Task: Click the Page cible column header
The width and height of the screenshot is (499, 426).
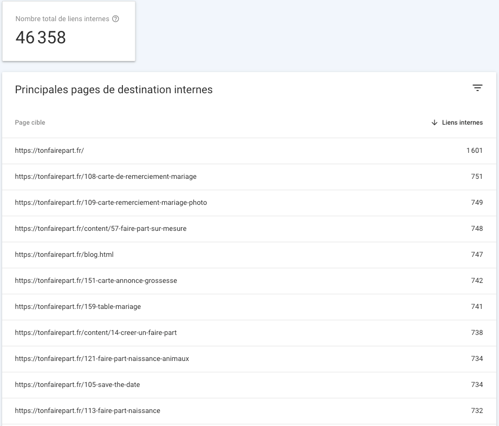Action: 30,122
